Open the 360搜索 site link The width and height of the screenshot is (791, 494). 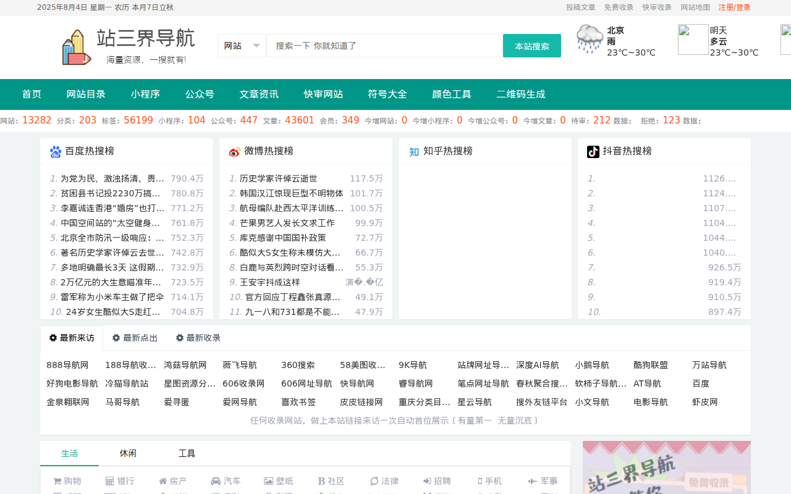[298, 365]
